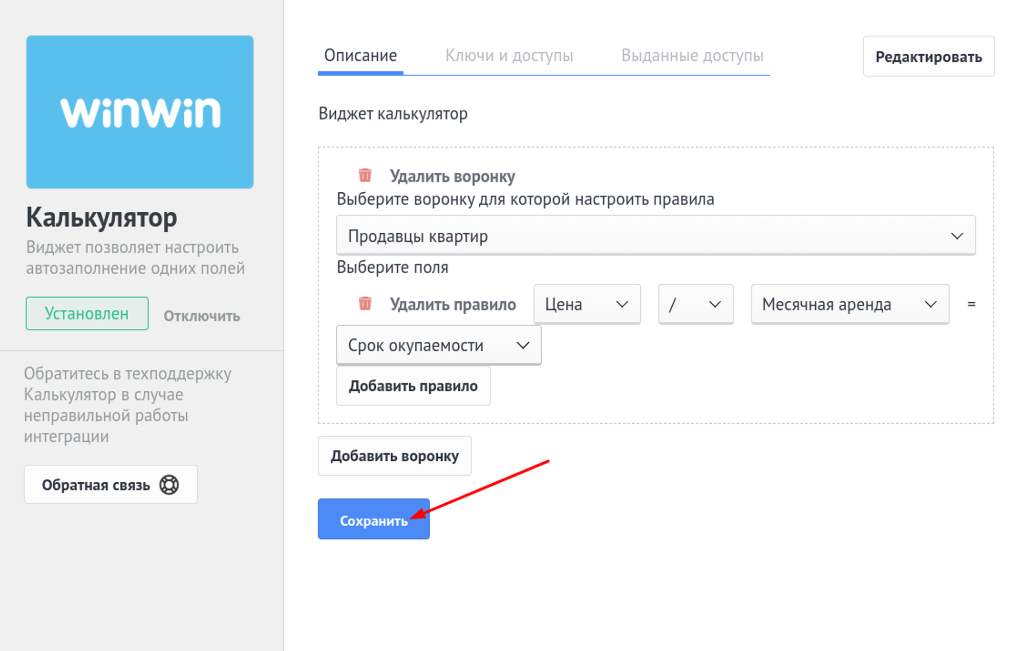Click the Выберите воронку для которой настроить правила label
Viewport: 1024px width, 651px height.
pos(525,199)
